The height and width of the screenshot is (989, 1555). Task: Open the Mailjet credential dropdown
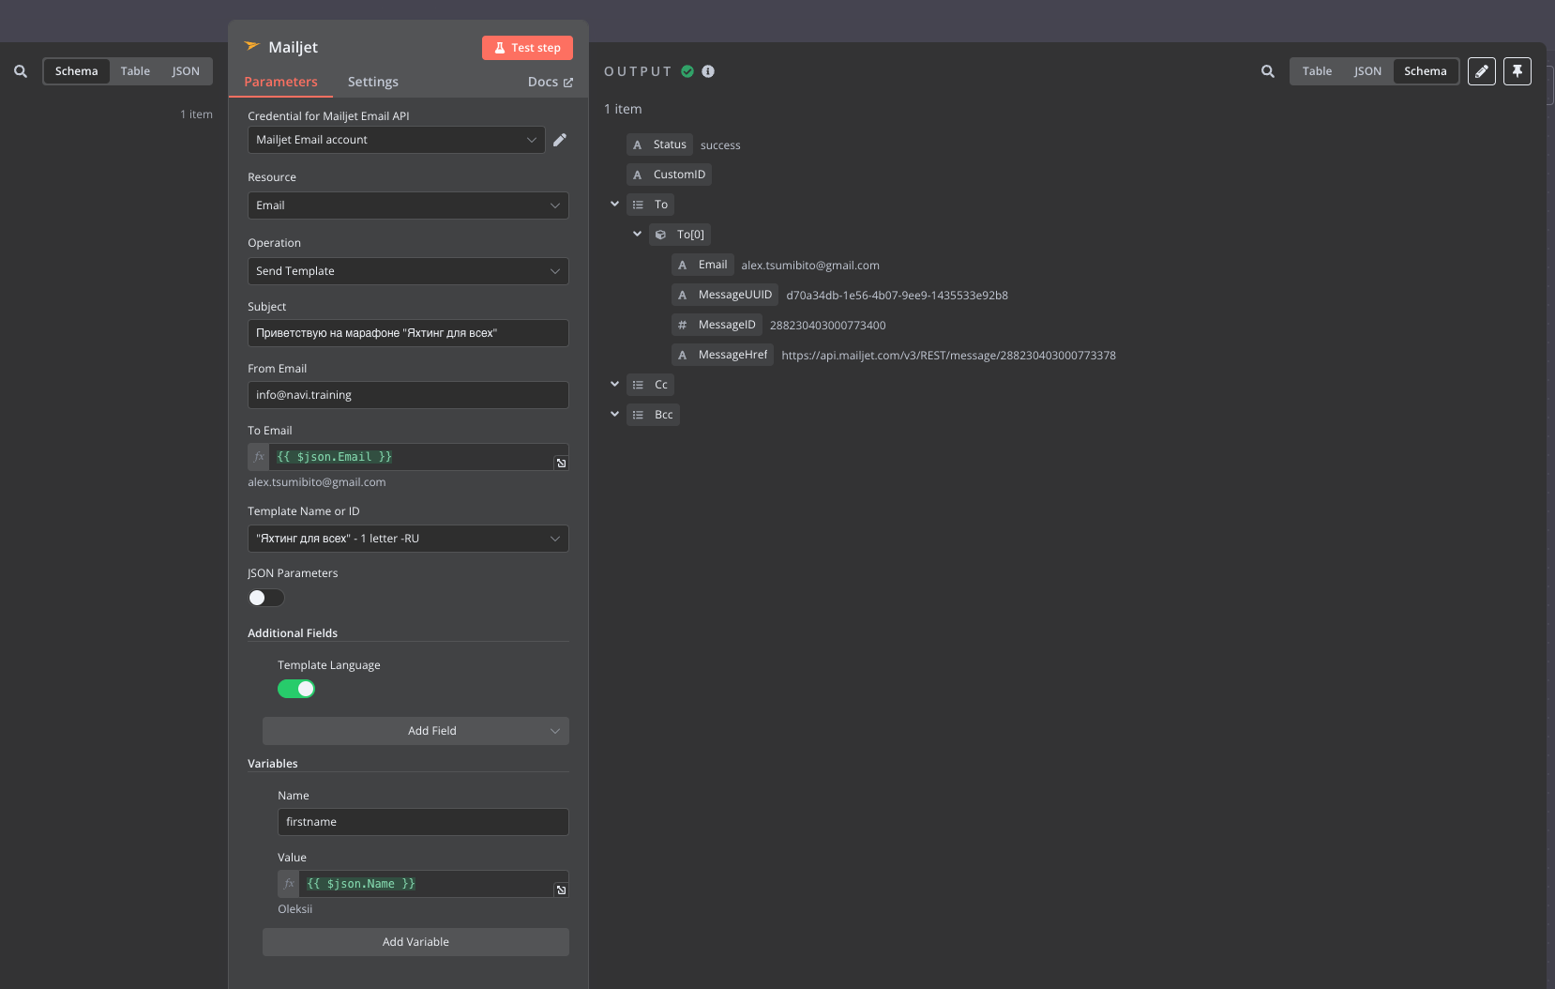[397, 140]
